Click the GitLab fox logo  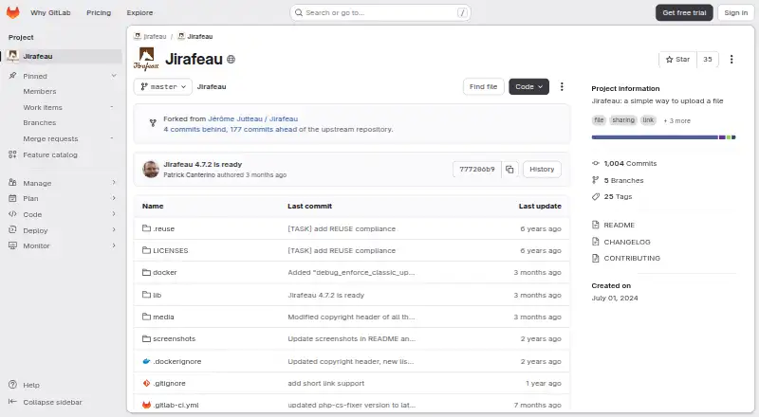13,12
